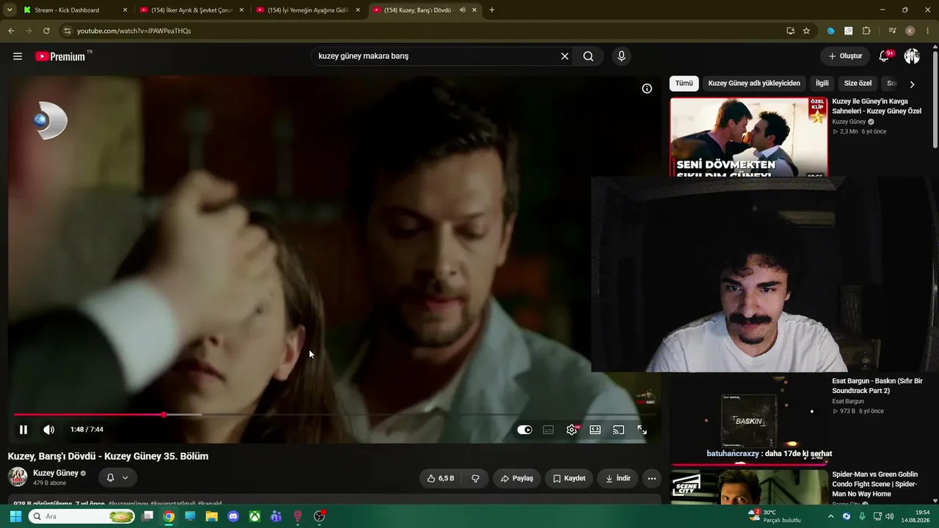
Task: Select the Tümü filter chip
Action: [684, 84]
